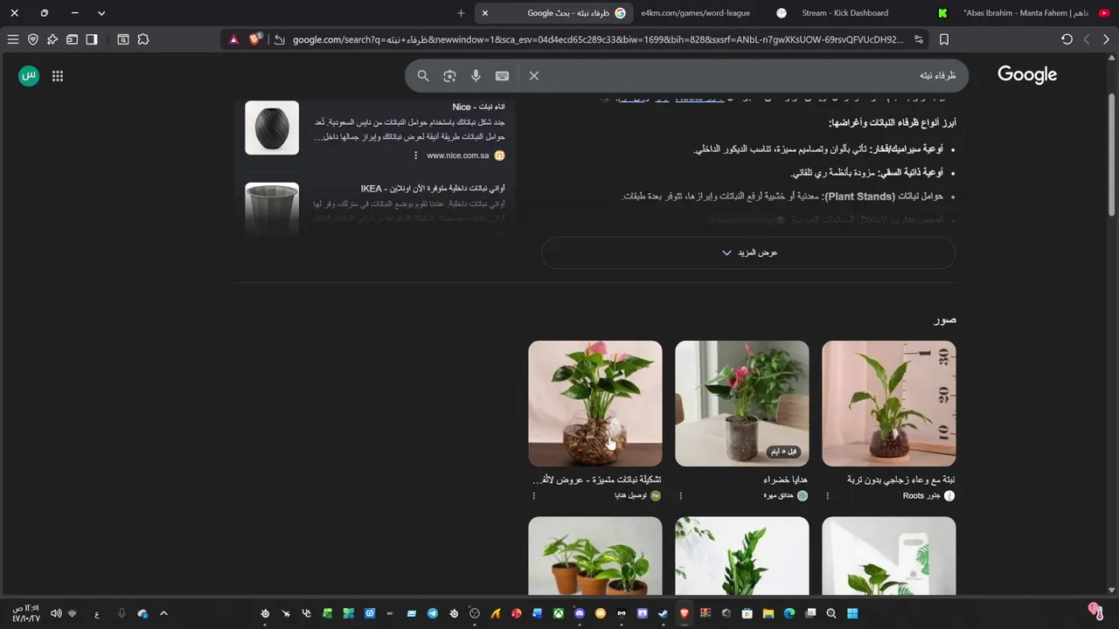Open the peace lily with ruler image
This screenshot has width=1119, height=629.
(889, 404)
